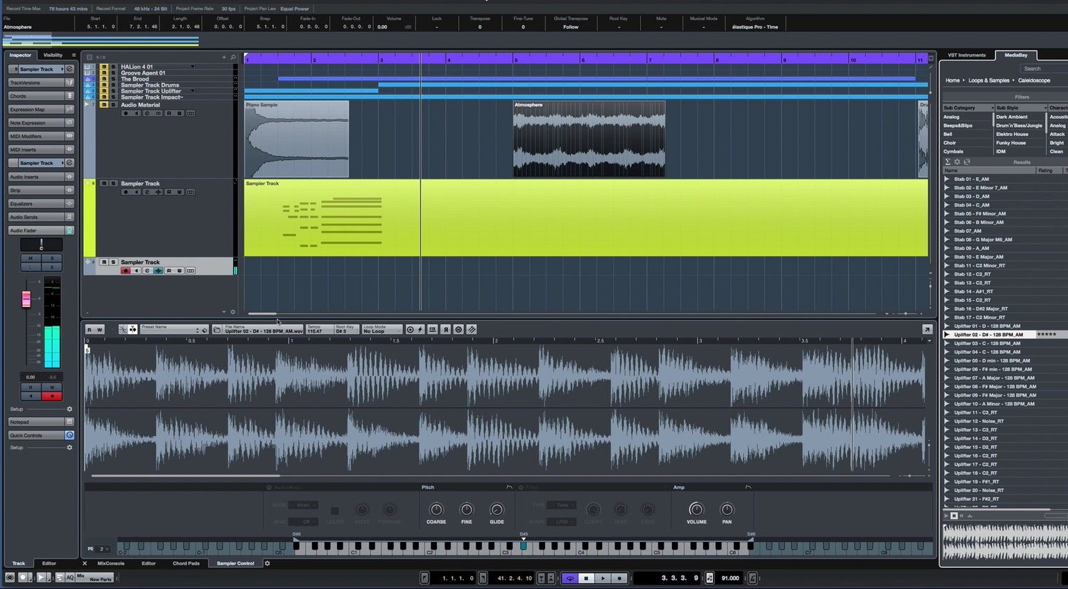Viewport: 1068px width, 589px height.
Task: Mute the HALion 4 01 track
Action: [104, 67]
